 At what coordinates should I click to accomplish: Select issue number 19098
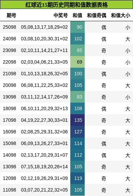tap(10, 97)
